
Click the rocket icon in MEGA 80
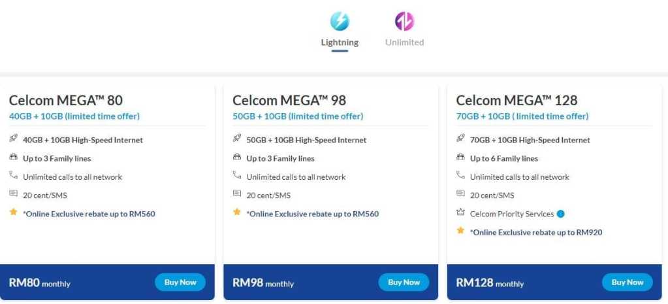click(14, 139)
